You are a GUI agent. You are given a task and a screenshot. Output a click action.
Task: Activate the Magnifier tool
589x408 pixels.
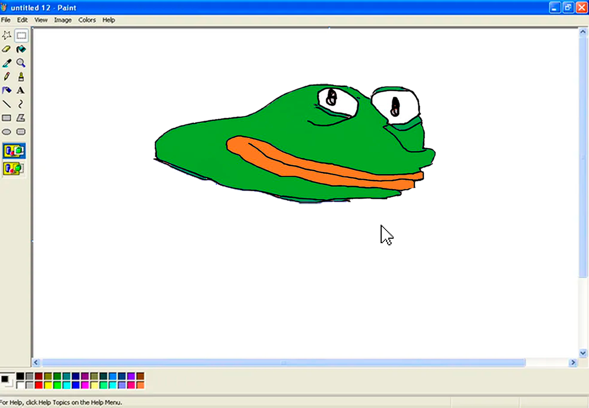21,63
